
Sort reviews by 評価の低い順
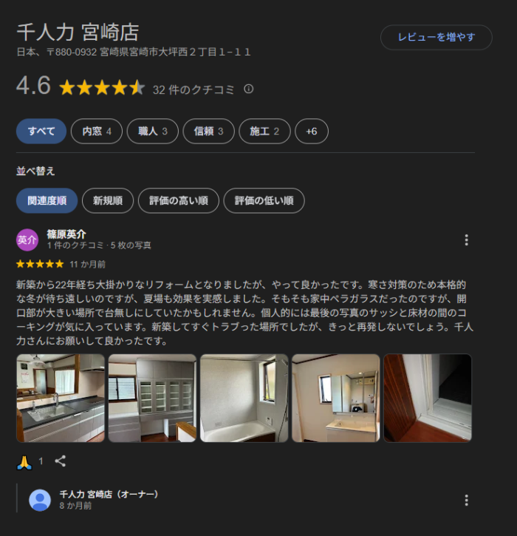264,200
